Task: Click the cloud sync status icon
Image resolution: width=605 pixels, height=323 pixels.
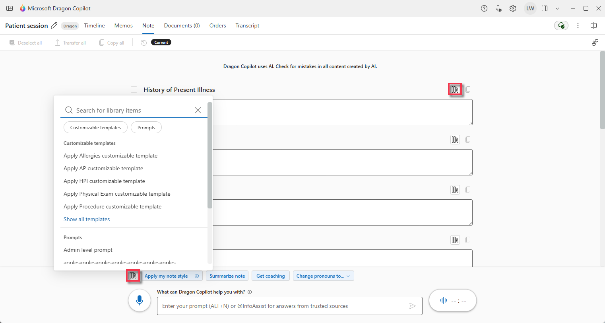Action: (x=561, y=25)
